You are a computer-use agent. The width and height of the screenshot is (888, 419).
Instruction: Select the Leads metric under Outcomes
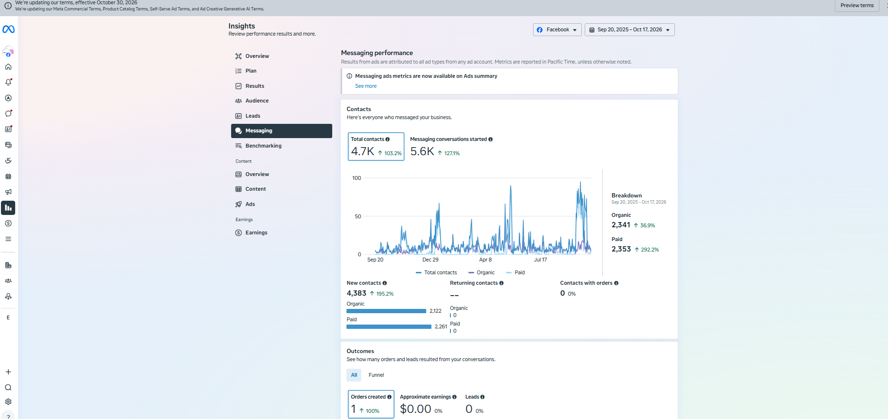475,404
